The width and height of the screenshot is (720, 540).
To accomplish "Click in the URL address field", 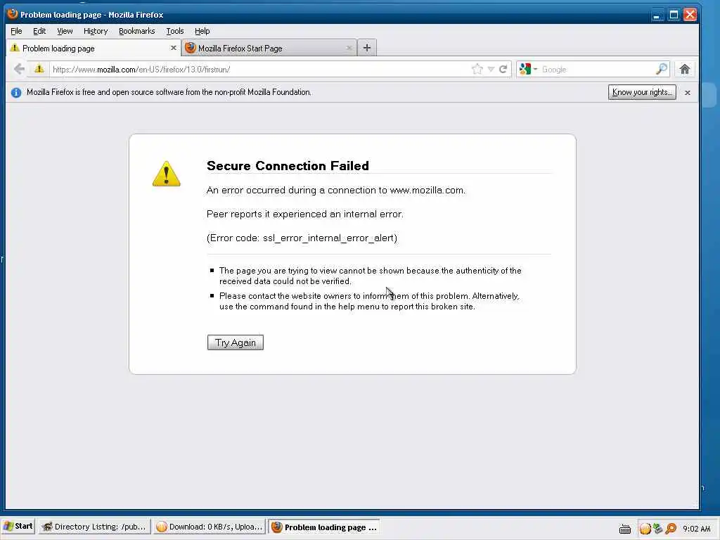I will coord(259,70).
